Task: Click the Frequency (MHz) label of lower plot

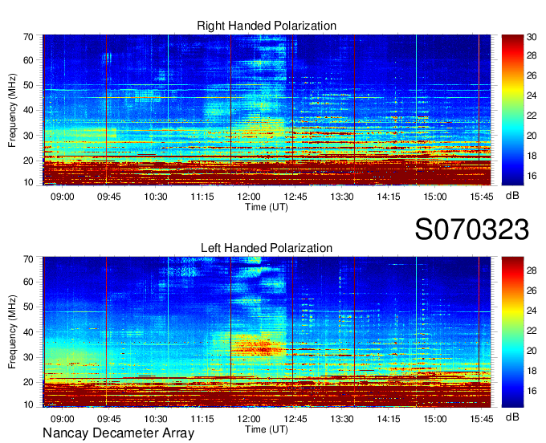Action: 12,332
